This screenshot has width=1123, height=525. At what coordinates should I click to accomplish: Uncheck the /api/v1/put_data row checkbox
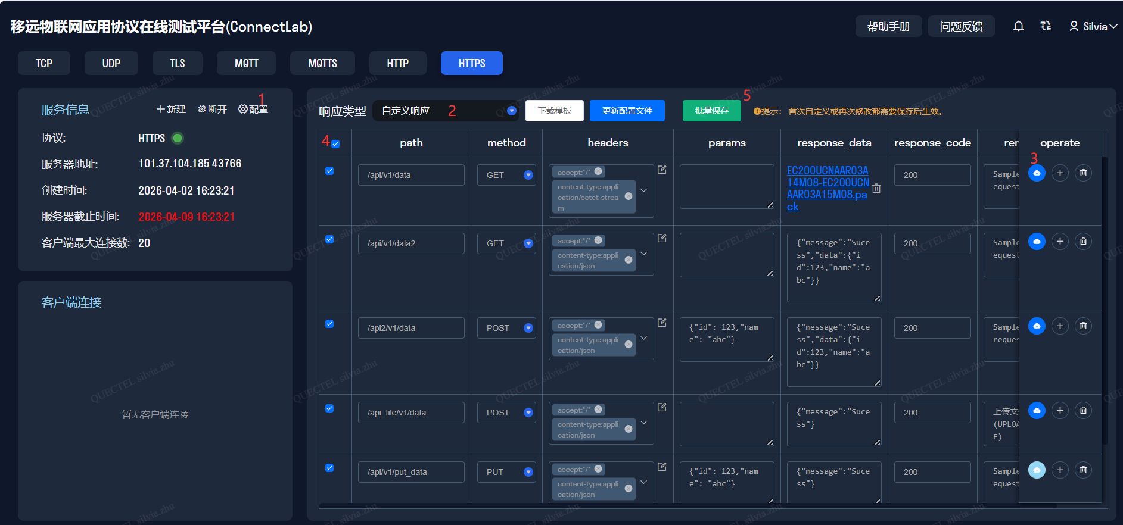tap(329, 468)
